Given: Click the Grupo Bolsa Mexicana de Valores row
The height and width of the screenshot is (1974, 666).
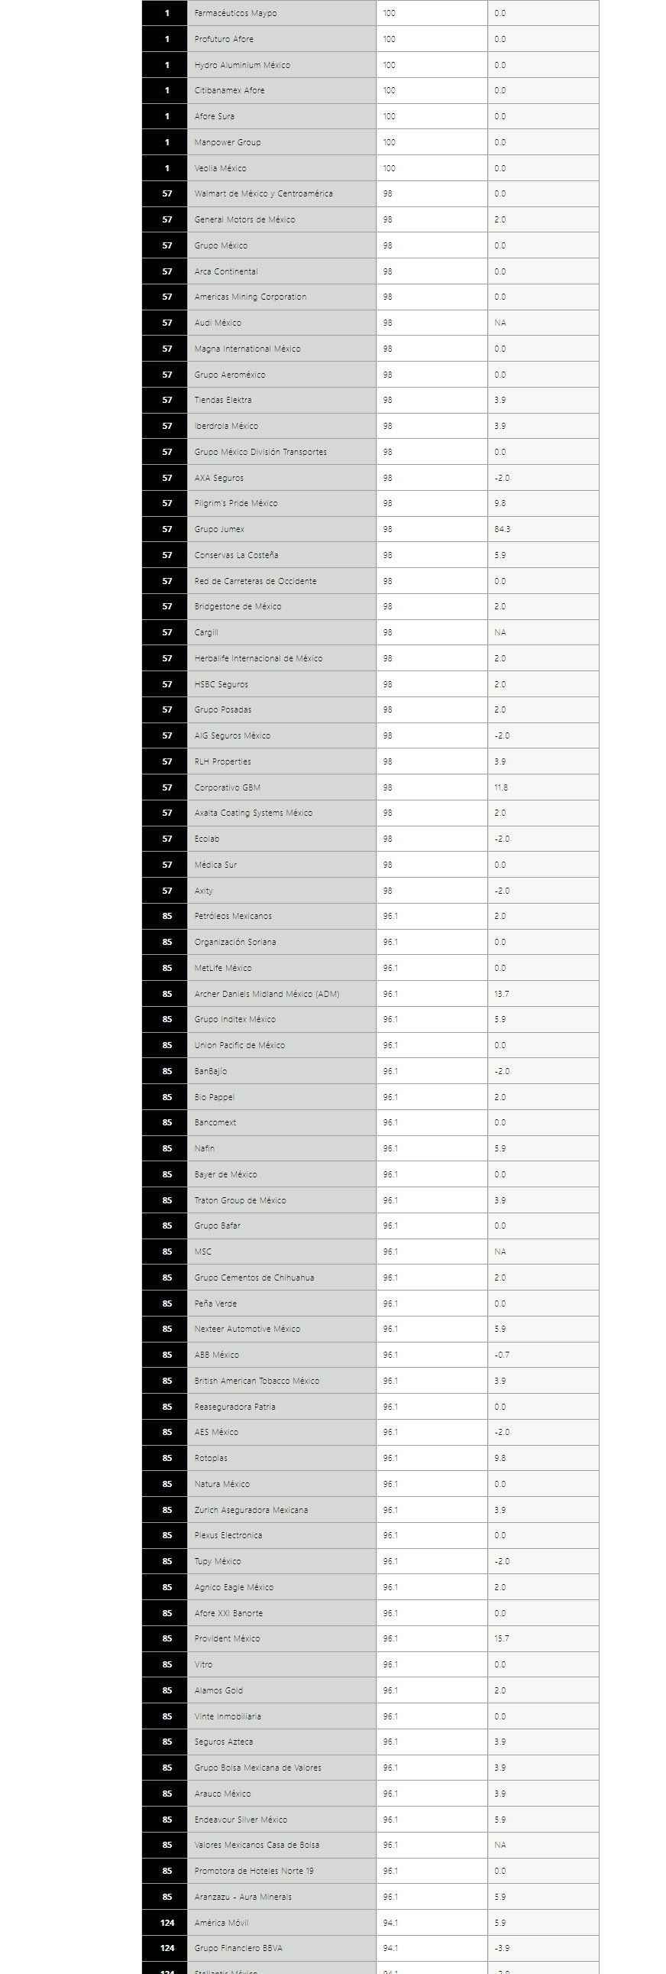Looking at the screenshot, I should pos(370,1768).
